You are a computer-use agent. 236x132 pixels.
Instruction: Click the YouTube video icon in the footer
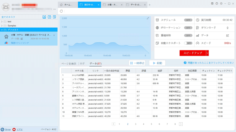(x=14, y=129)
